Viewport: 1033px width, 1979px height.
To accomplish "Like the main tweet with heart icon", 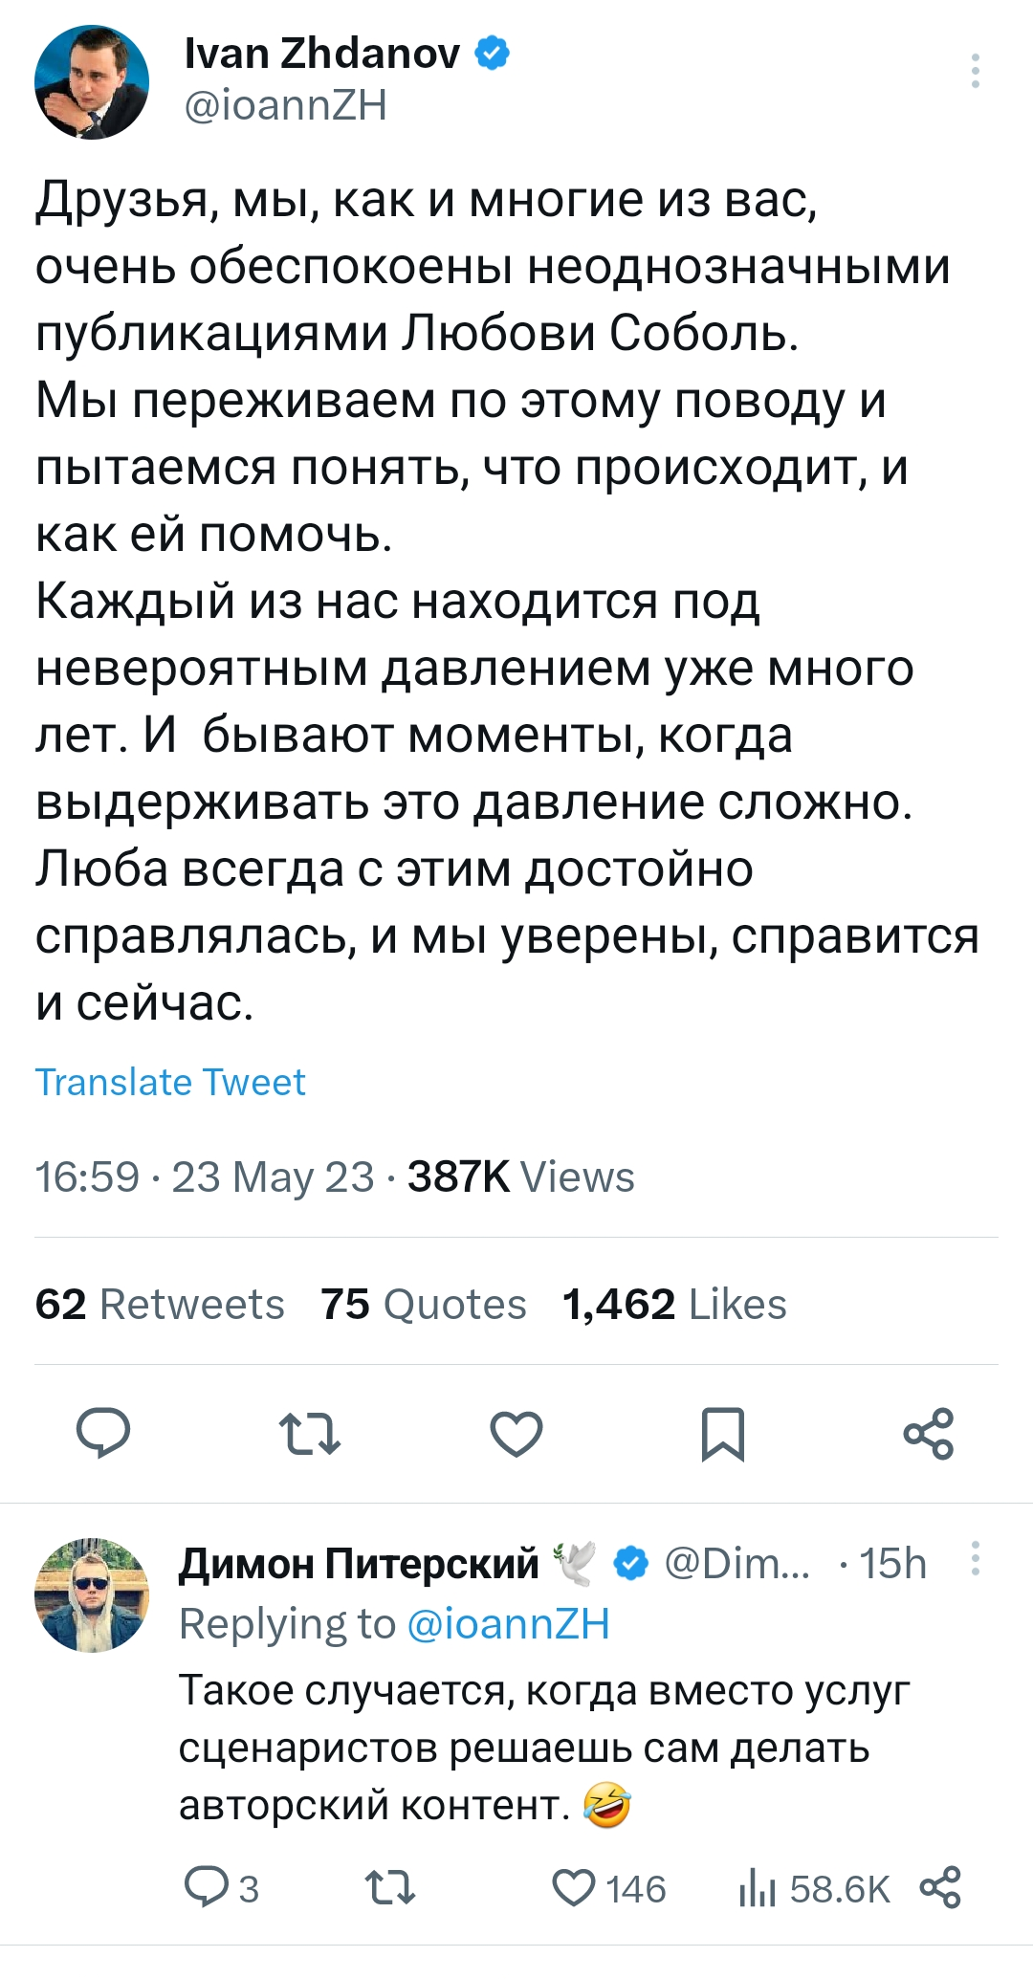I will click(516, 1435).
